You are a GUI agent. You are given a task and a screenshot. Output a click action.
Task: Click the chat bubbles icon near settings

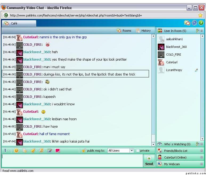(187, 23)
